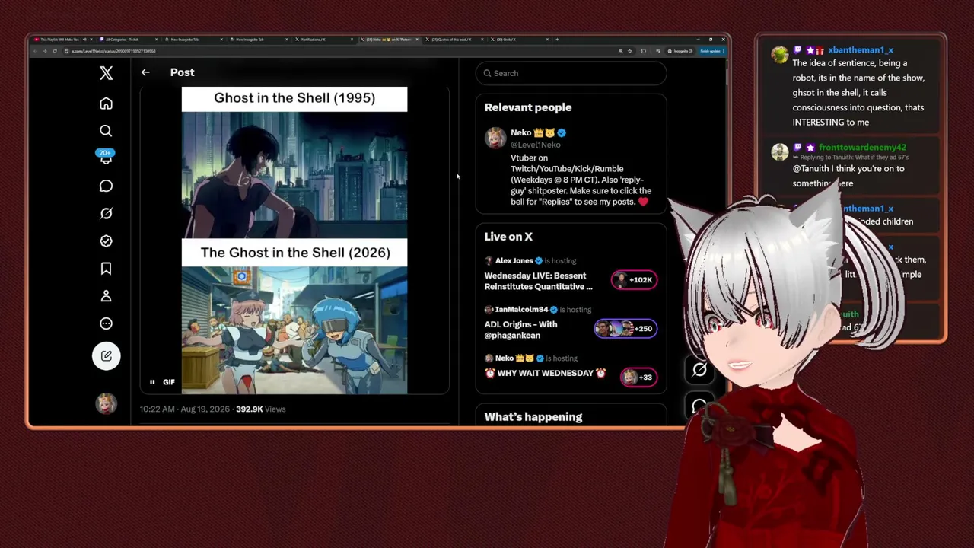Join WHY WAIT WEDNESDAY live broadcast

coord(546,373)
